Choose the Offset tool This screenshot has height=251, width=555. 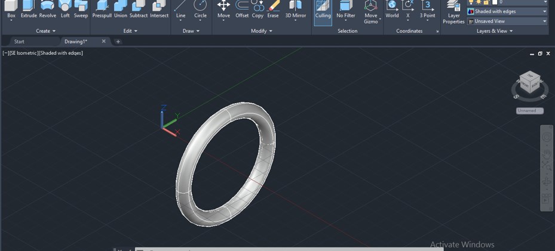[x=242, y=9]
